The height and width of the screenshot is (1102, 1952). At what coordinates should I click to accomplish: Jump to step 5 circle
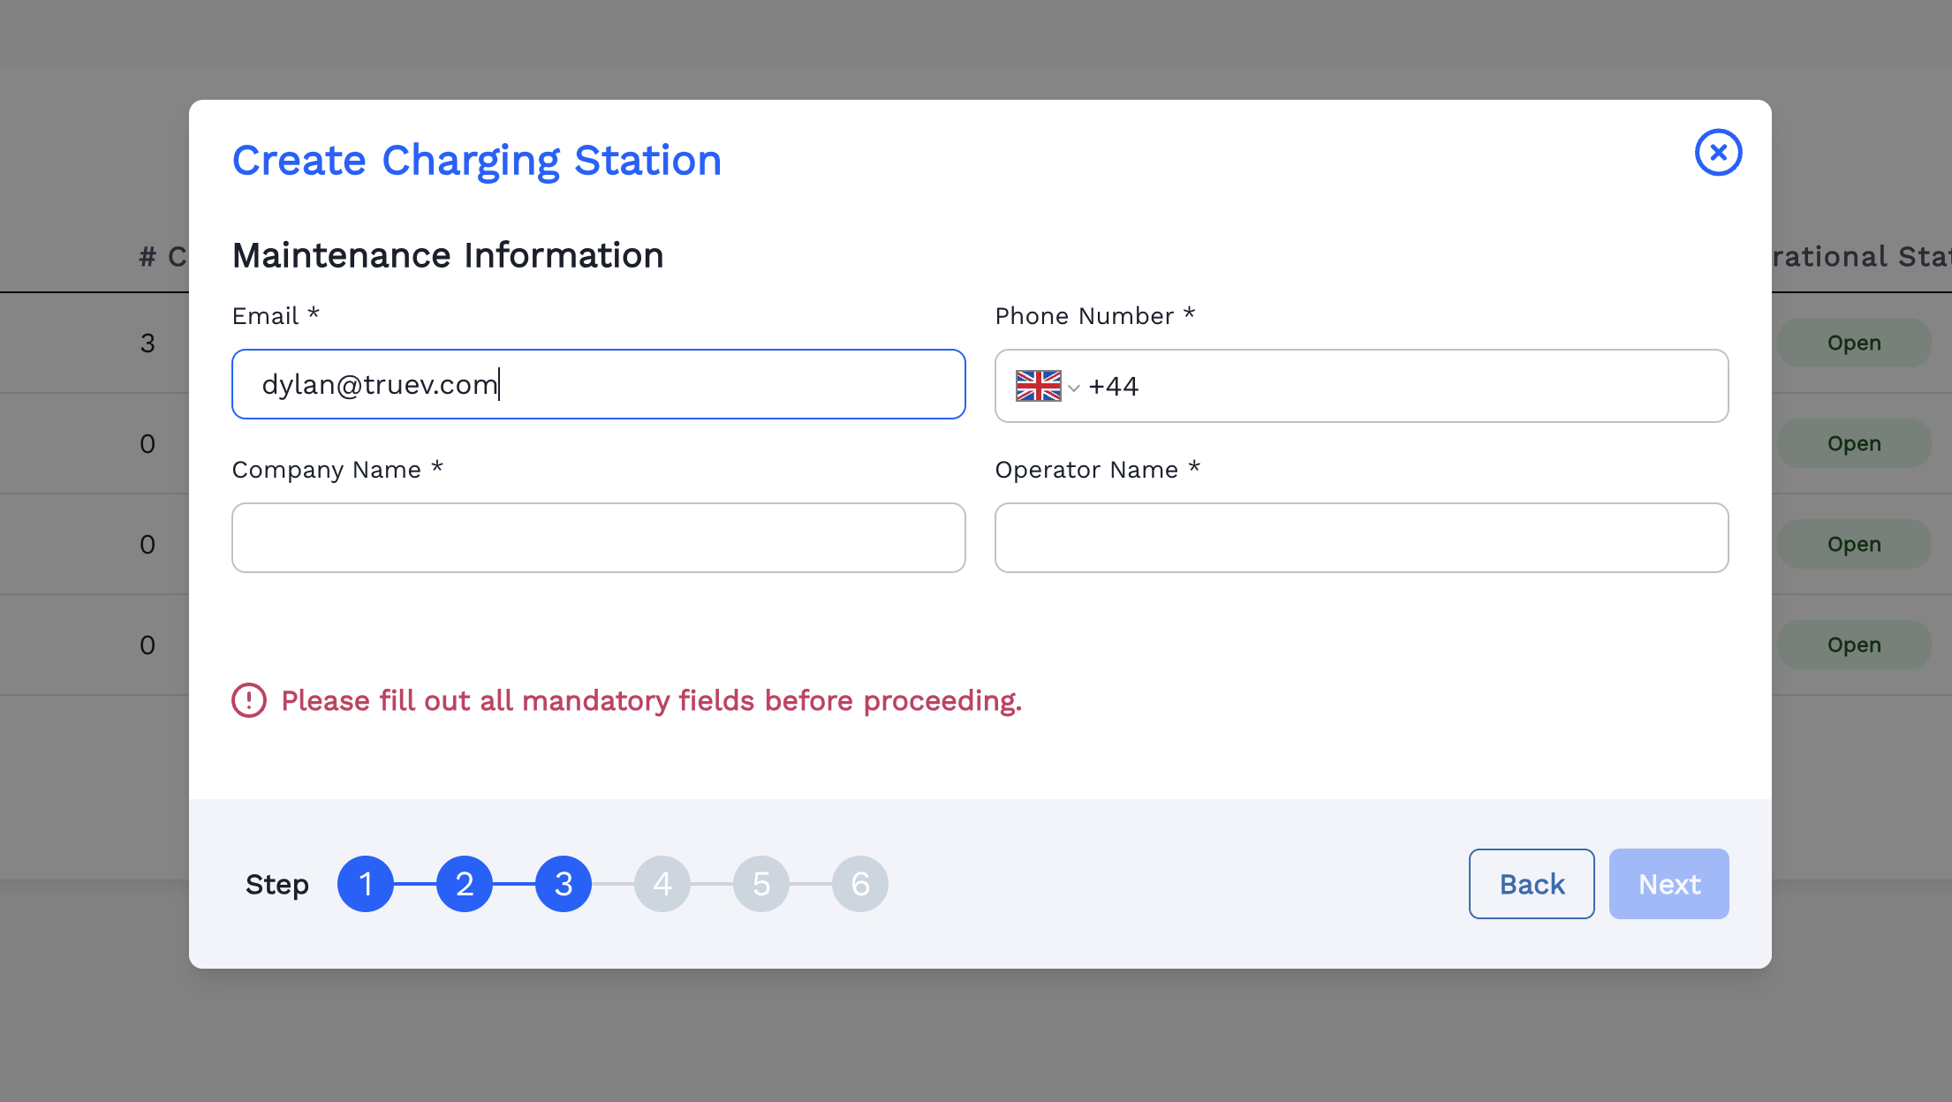click(761, 884)
